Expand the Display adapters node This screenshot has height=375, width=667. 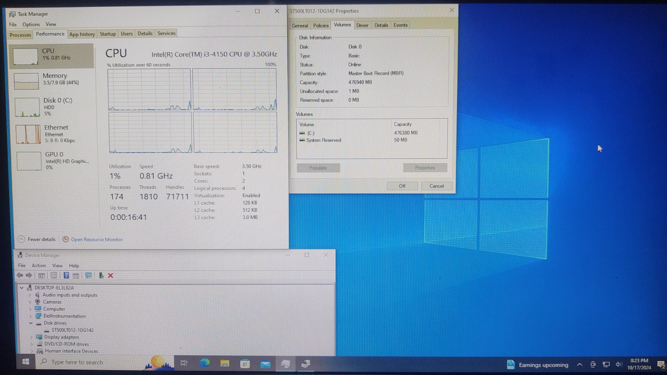click(31, 337)
